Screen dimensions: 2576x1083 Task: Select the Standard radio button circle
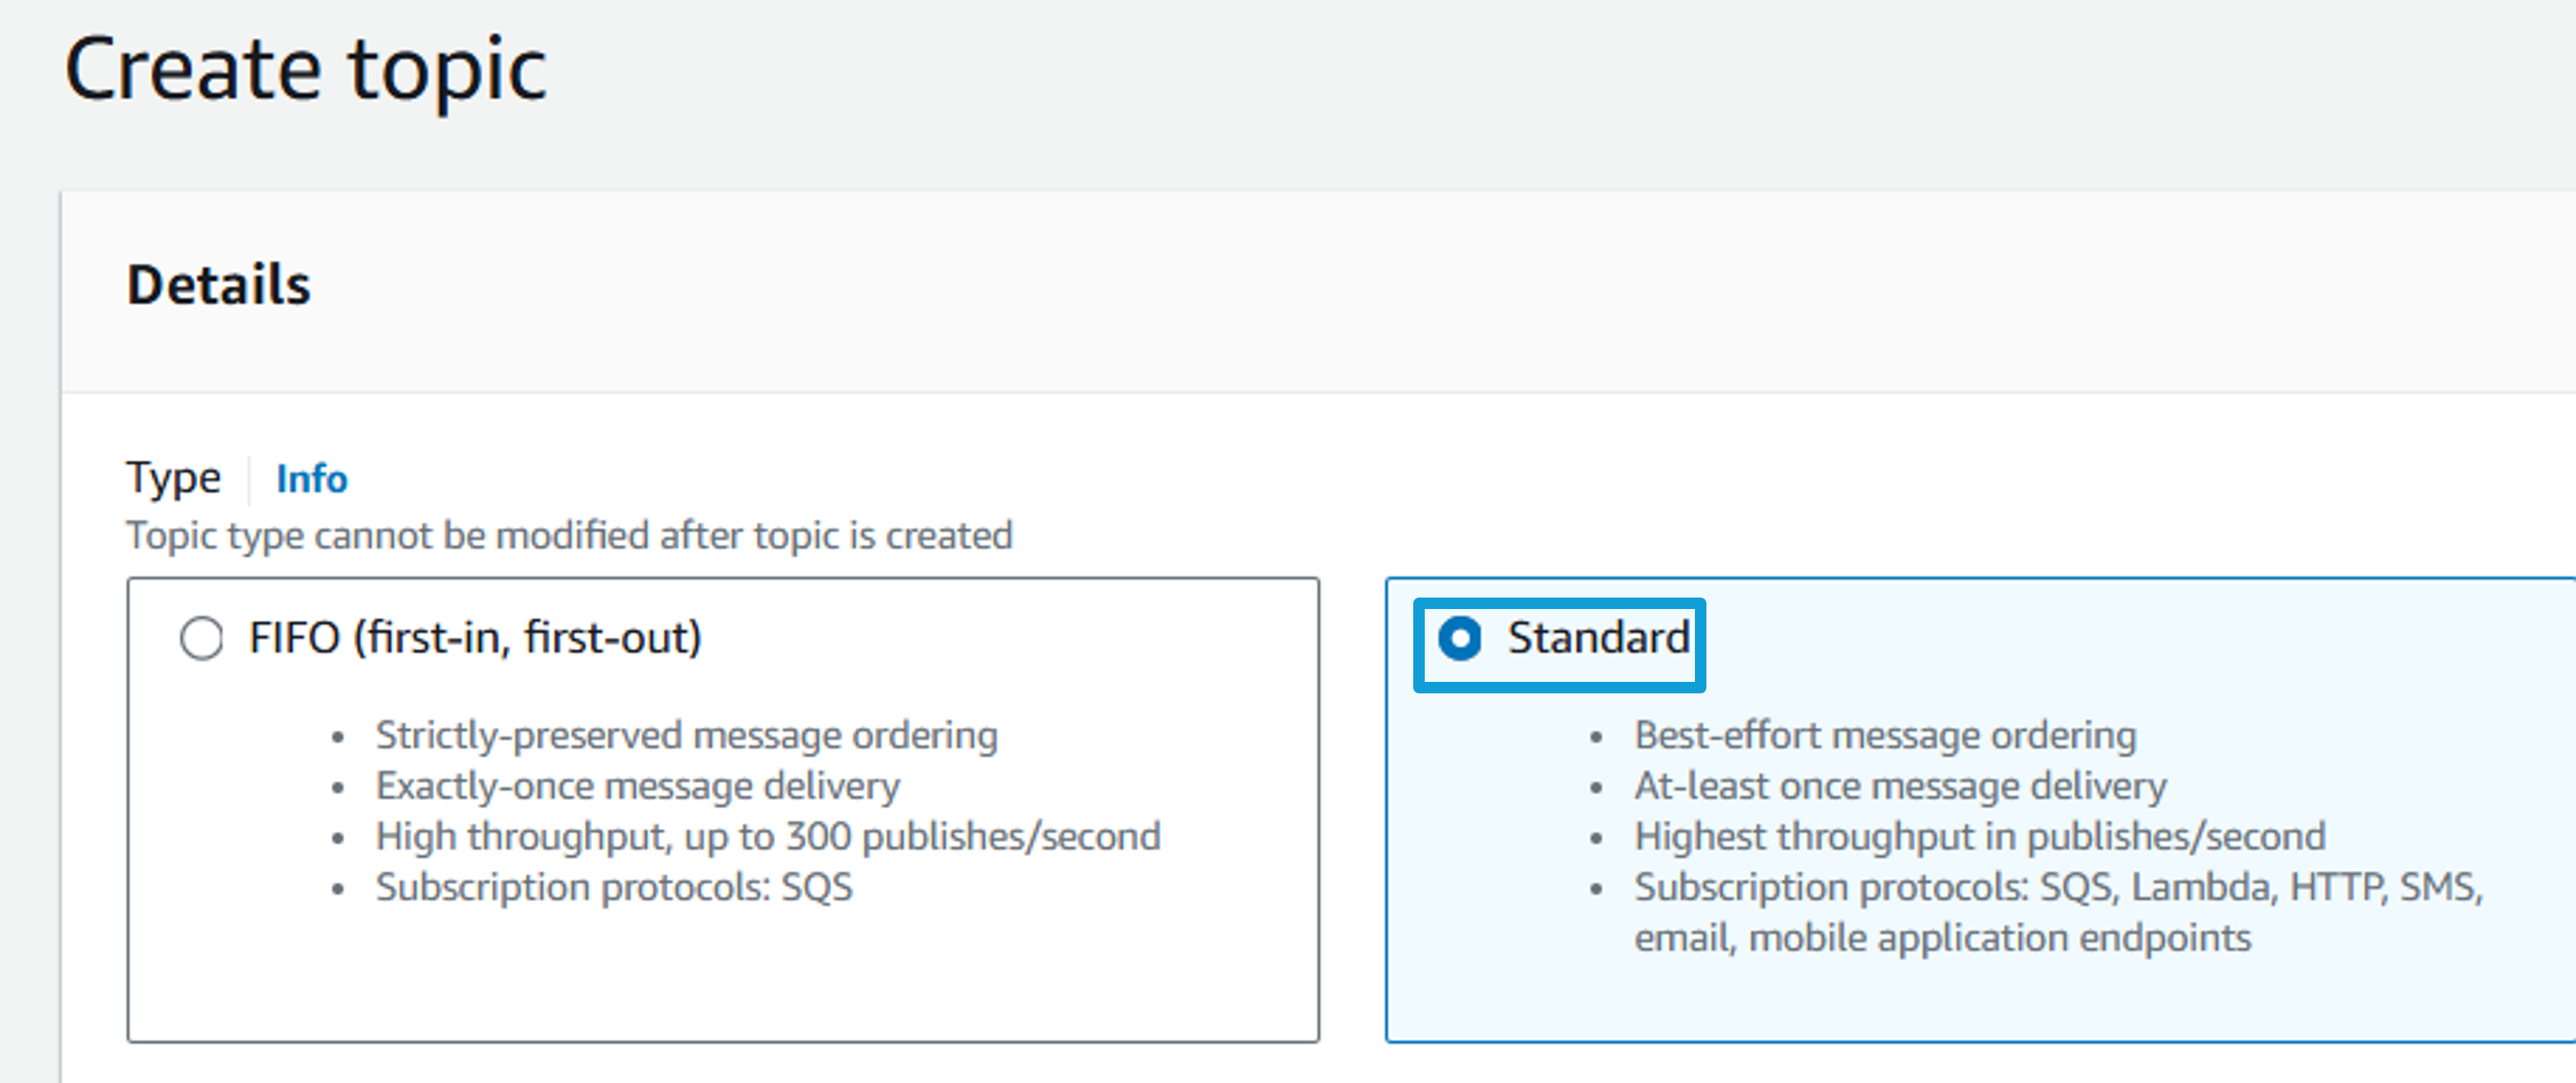point(1459,638)
